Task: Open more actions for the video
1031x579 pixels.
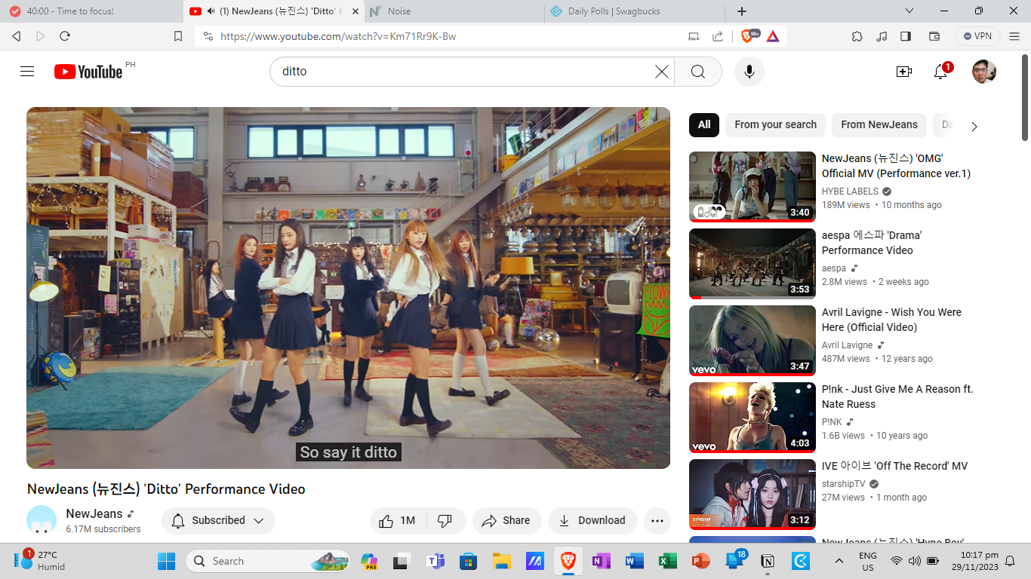Action: pyautogui.click(x=657, y=520)
